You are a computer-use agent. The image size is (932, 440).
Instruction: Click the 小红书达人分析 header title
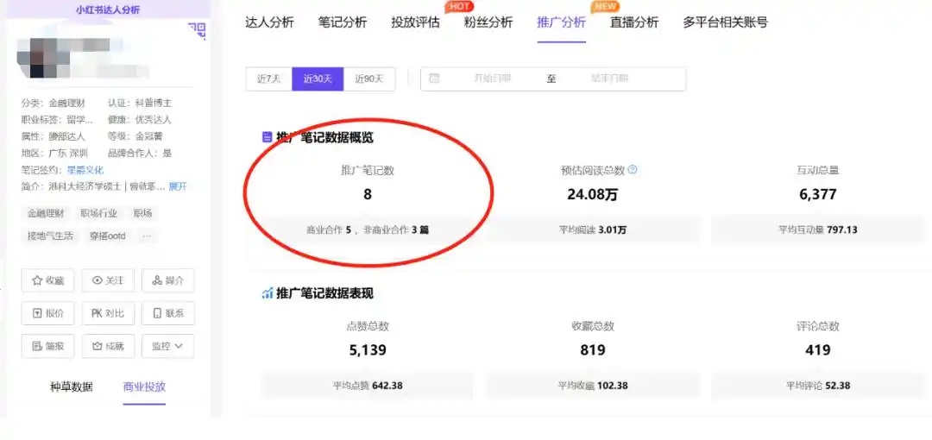click(x=108, y=10)
